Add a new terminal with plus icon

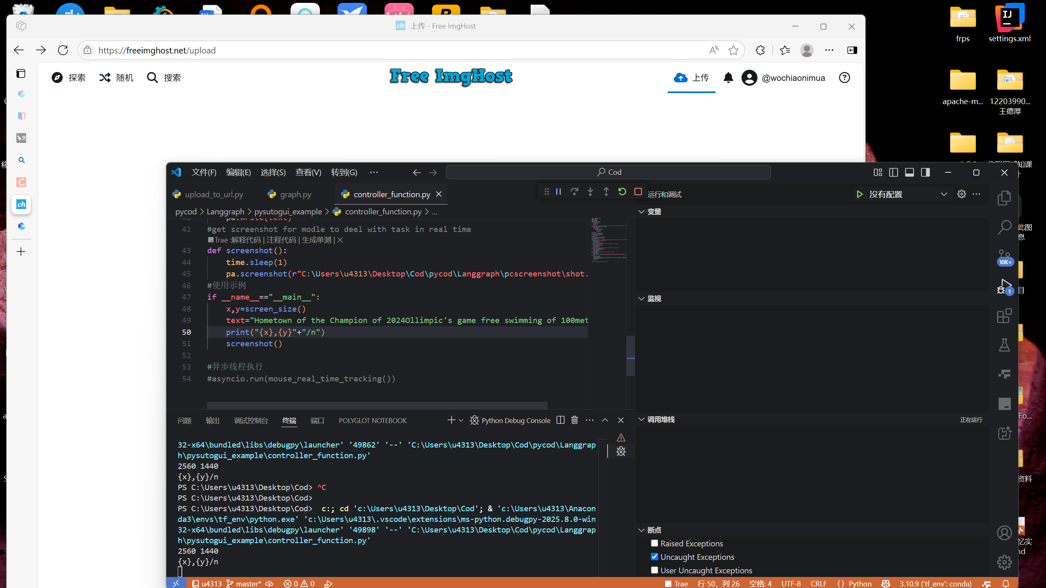(x=451, y=420)
